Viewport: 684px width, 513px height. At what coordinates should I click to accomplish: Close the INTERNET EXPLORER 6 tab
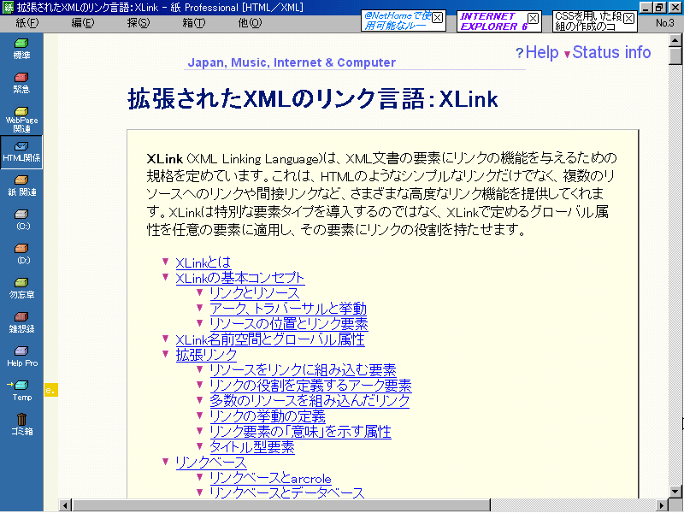click(x=533, y=18)
